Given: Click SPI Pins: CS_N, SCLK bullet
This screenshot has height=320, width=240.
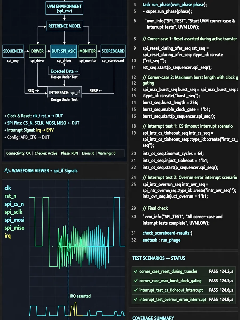Looking at the screenshot, I should pos(42,123).
